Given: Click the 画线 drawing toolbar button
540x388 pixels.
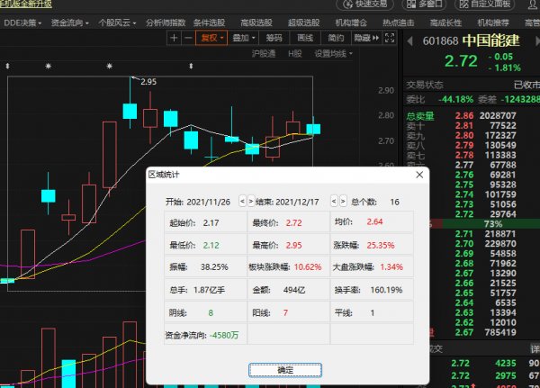Looking at the screenshot, I should 305,38.
